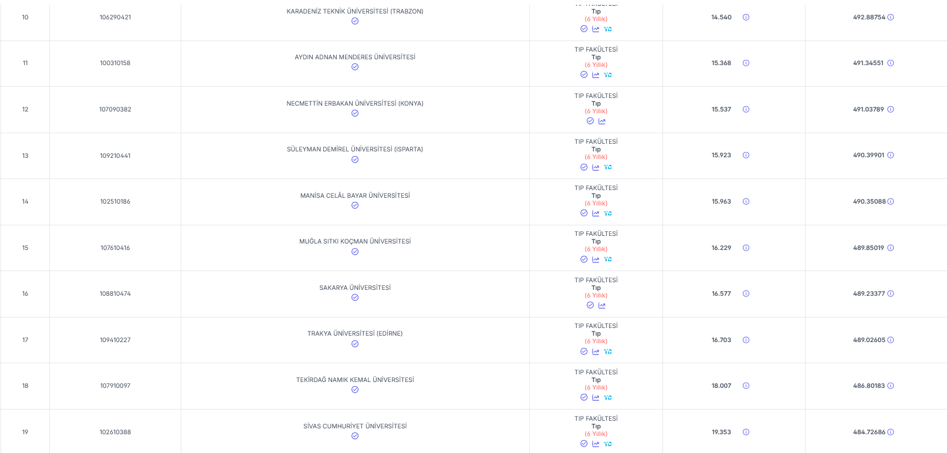947x453 pixels.
Task: Click check-circle icon under Manisa Celâl Bayar Üniversitesi
Action: coord(355,205)
